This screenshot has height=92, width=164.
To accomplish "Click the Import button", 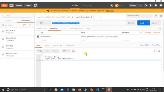I will point(28,5).
